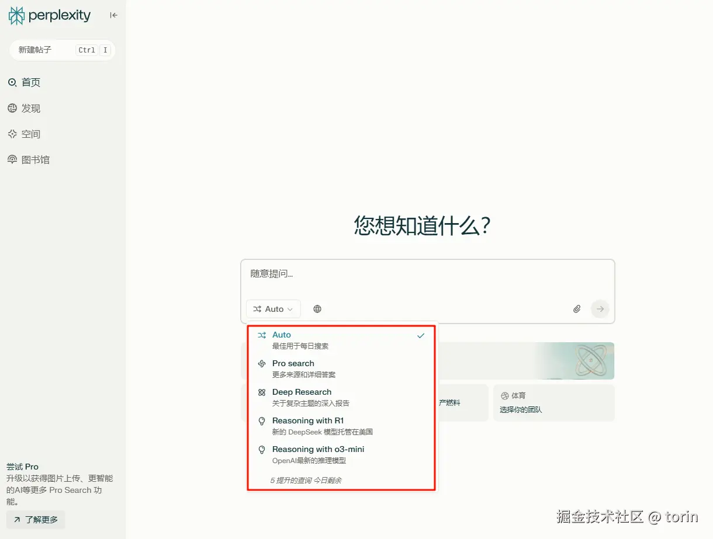713x539 pixels.
Task: Click the Pro search swirl icon
Action: 262,364
